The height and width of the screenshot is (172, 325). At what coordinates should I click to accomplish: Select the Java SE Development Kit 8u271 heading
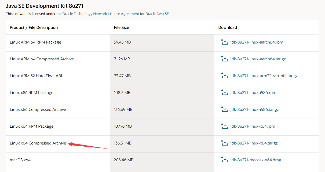click(45, 6)
